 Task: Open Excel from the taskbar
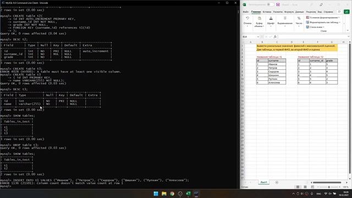[188, 194]
